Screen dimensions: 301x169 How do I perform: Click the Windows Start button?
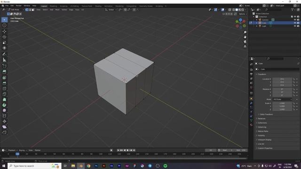click(x=4, y=166)
